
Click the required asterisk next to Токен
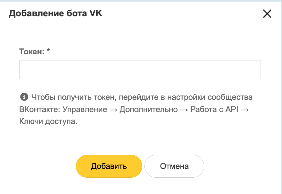[48, 52]
